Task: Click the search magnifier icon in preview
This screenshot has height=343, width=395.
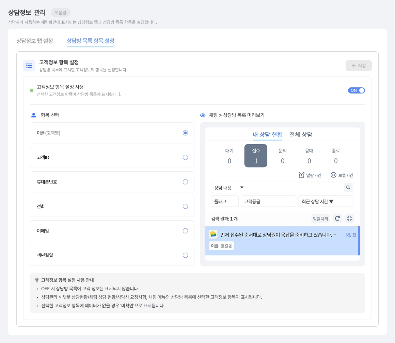Action: click(x=348, y=188)
